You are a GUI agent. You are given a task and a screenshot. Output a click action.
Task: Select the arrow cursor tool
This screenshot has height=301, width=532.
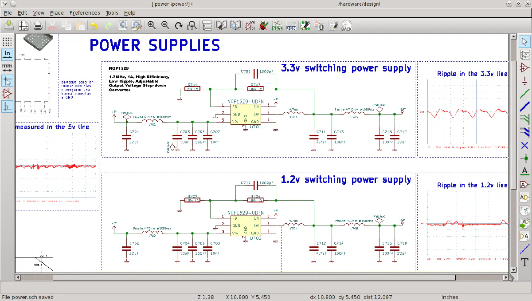[x=525, y=42]
